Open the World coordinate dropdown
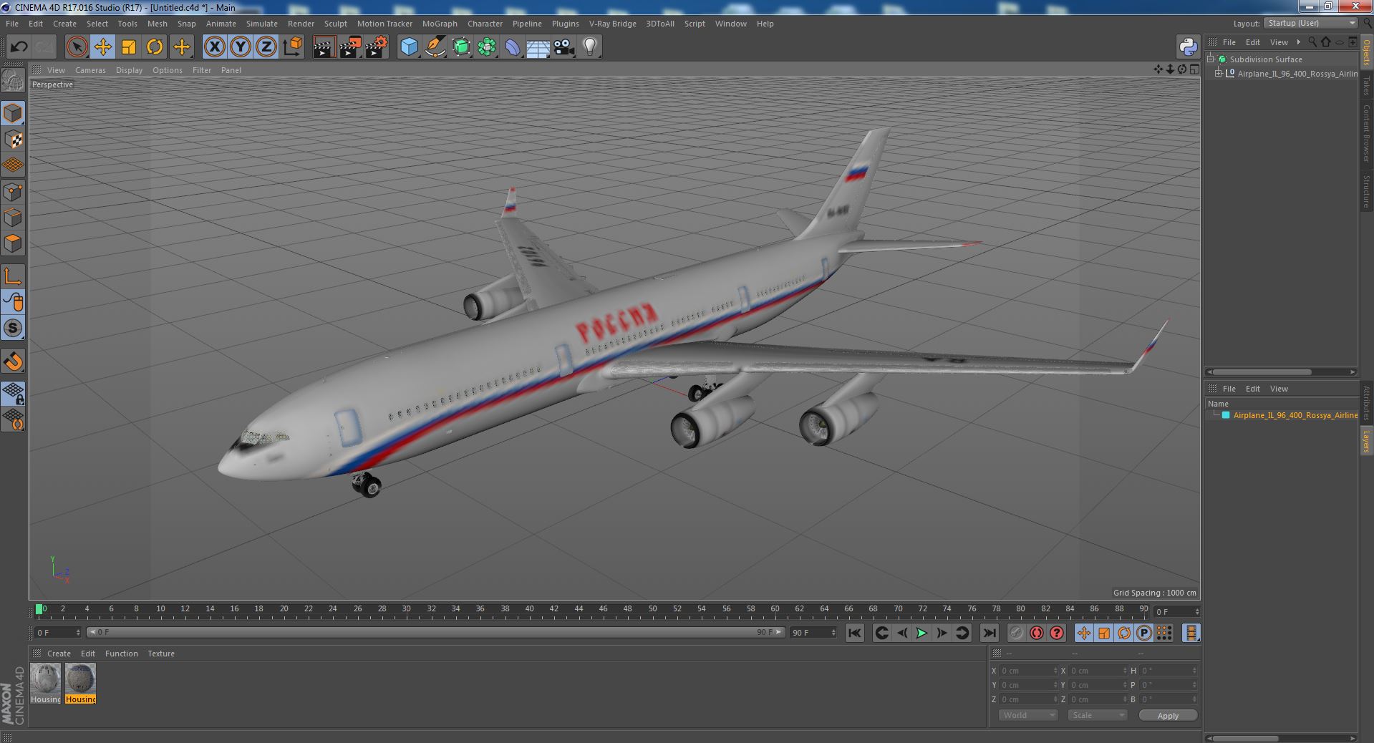 (x=1028, y=715)
